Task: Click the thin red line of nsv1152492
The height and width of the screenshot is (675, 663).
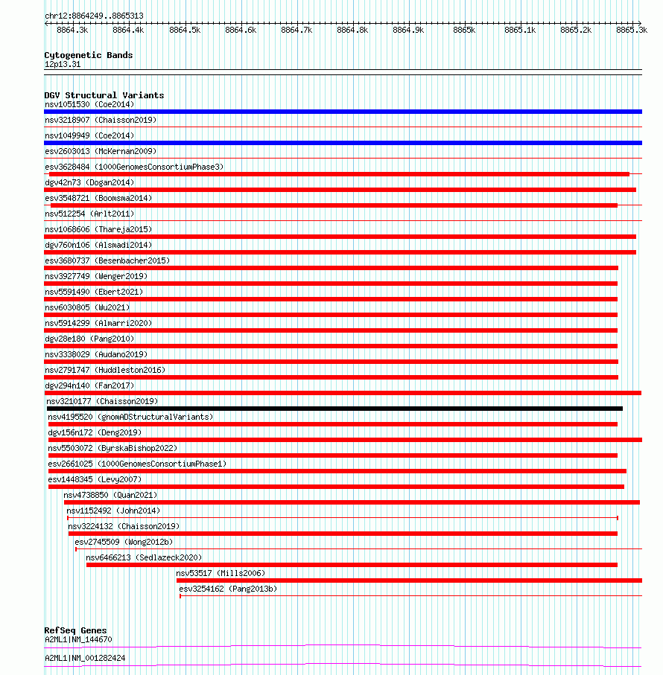Action: 343,518
